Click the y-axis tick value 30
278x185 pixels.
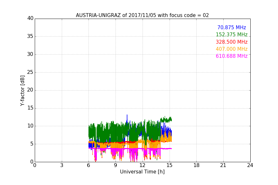pos(30,54)
